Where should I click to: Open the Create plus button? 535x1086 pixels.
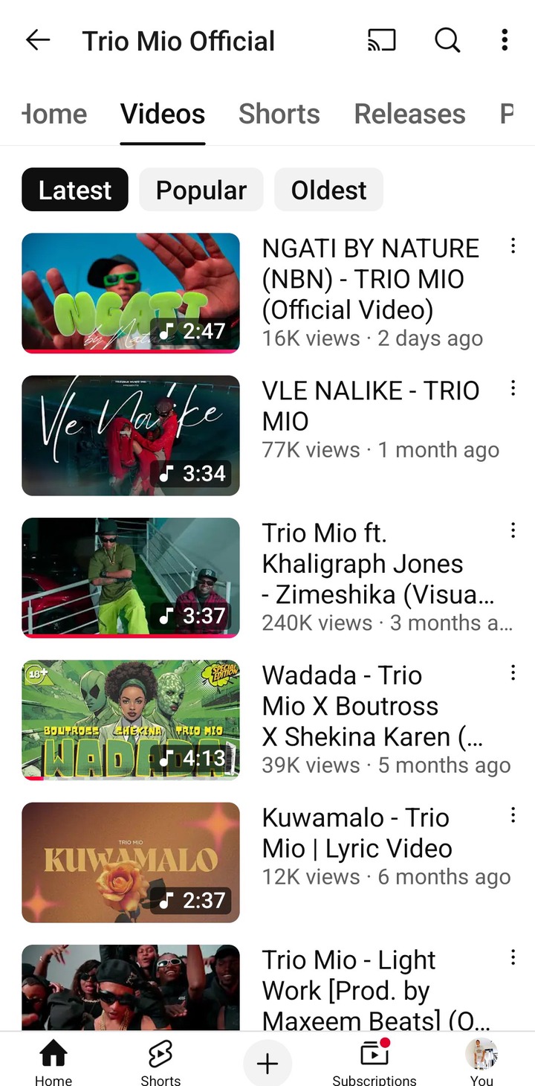pyautogui.click(x=267, y=1064)
